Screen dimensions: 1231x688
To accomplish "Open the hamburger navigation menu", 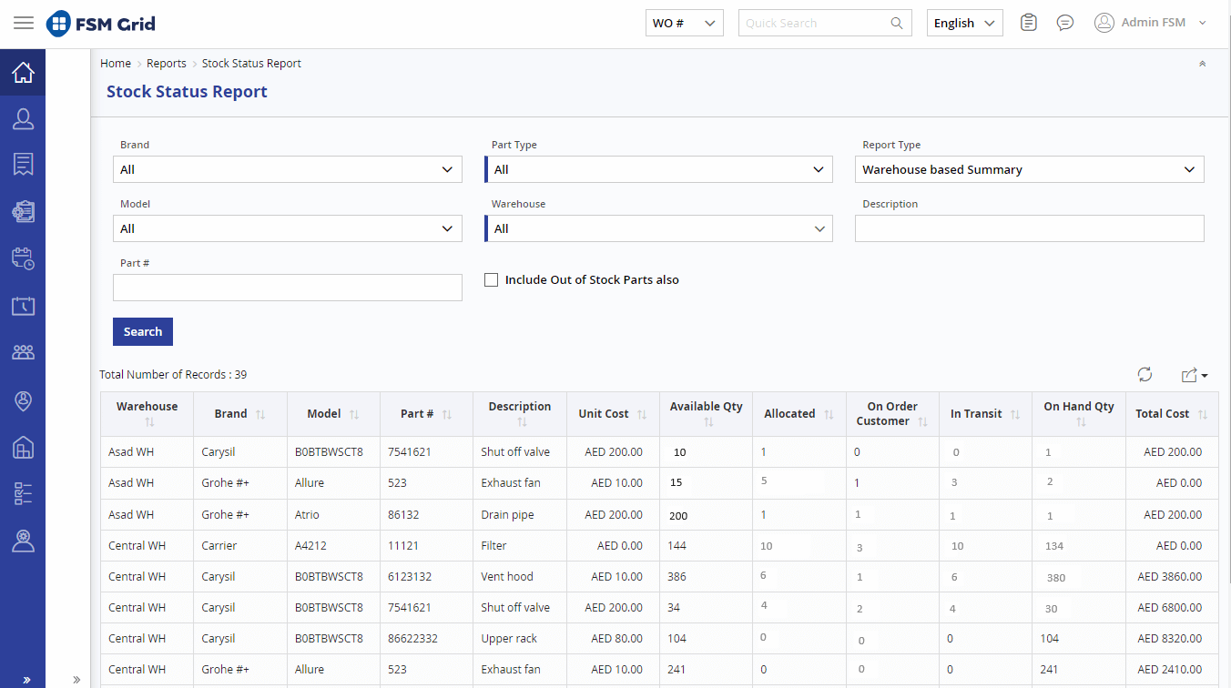I will click(24, 23).
